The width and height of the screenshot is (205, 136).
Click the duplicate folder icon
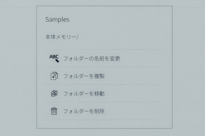(54, 76)
